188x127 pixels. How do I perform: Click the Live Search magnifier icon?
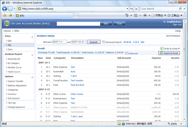pyautogui.click(x=180, y=9)
